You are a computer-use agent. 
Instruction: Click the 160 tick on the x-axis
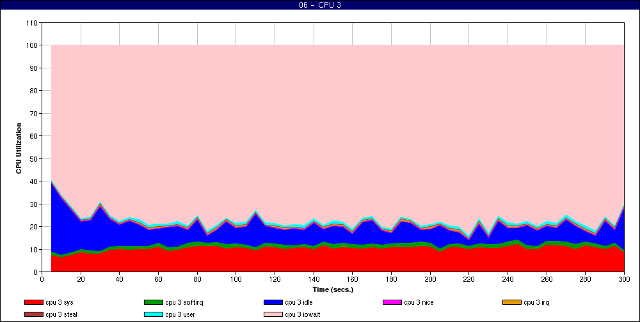[x=352, y=279]
